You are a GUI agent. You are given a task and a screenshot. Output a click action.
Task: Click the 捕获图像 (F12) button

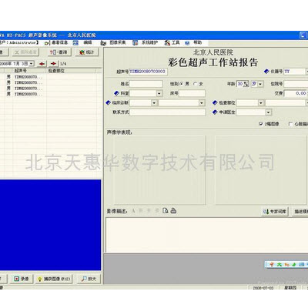(54, 279)
